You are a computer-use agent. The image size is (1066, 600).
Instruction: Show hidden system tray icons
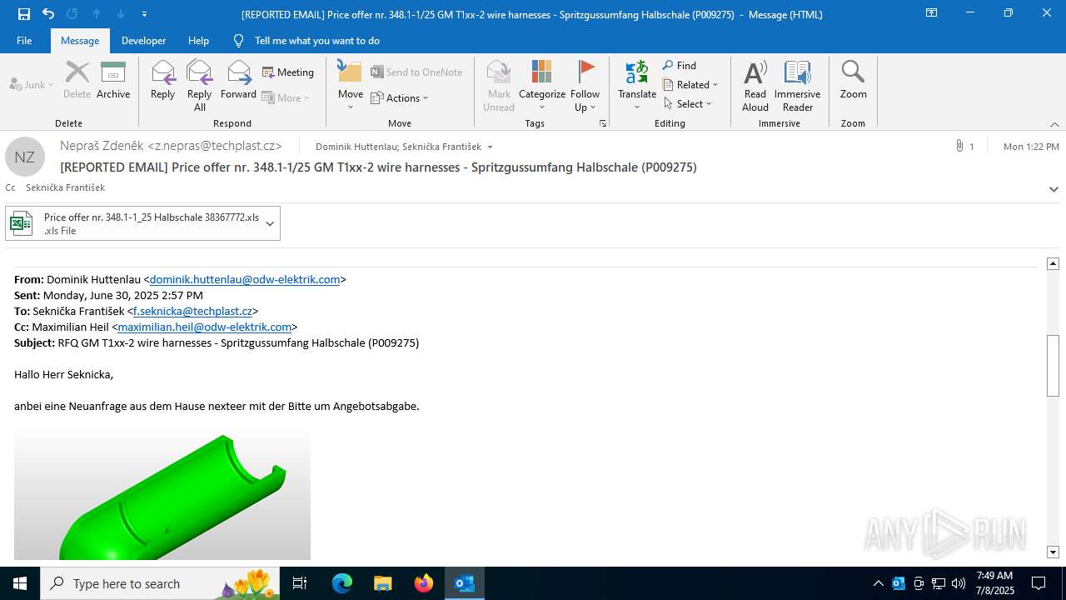point(879,583)
